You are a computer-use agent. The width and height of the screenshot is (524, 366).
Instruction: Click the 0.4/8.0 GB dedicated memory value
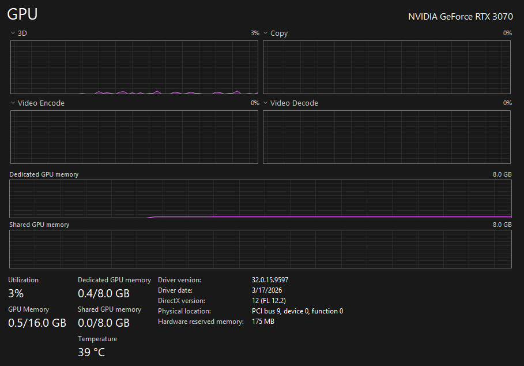(104, 293)
